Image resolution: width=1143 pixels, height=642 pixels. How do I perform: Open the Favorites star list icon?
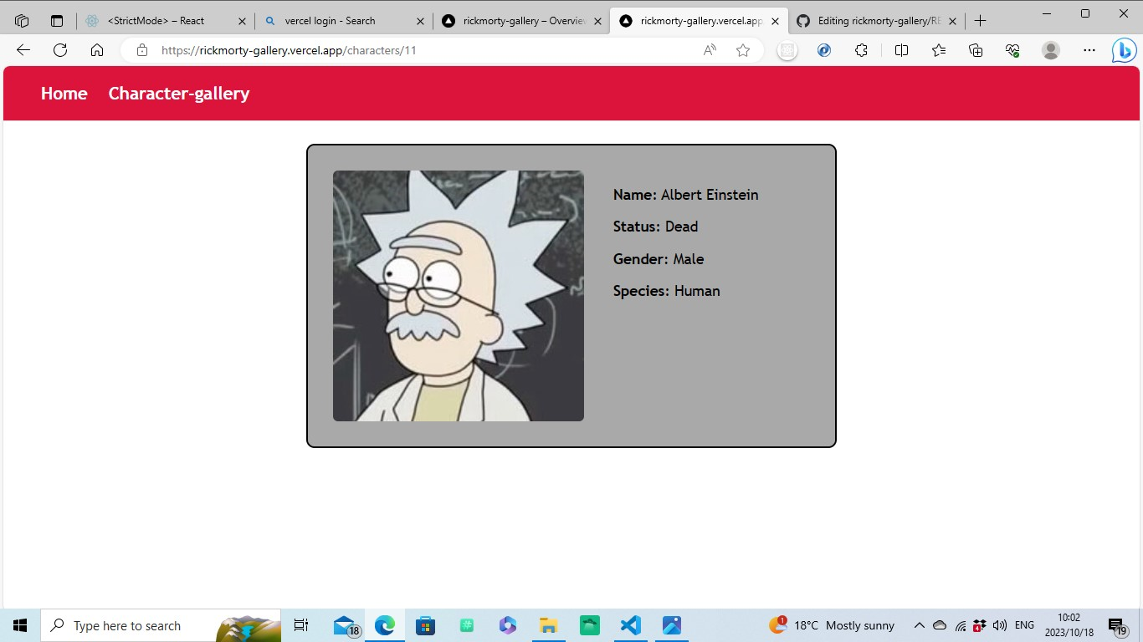click(938, 50)
